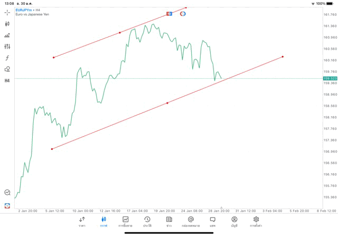Open the ข่าว news tab
This screenshot has height=236, width=338.
tap(169, 221)
